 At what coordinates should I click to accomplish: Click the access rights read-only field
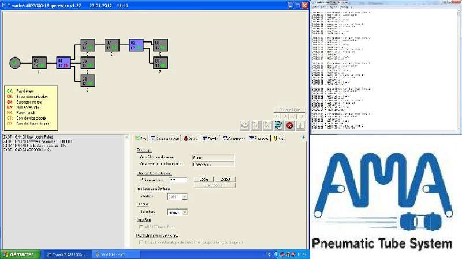click(x=213, y=165)
